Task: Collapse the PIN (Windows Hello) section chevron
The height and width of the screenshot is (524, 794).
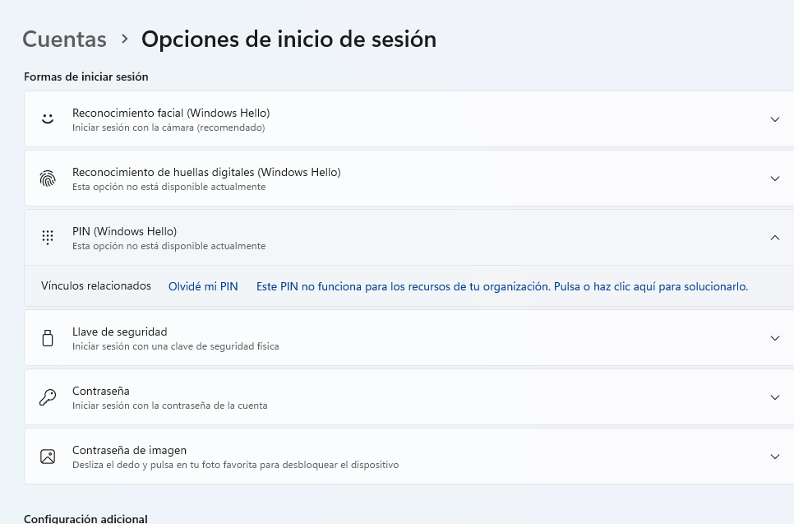Action: pyautogui.click(x=774, y=238)
